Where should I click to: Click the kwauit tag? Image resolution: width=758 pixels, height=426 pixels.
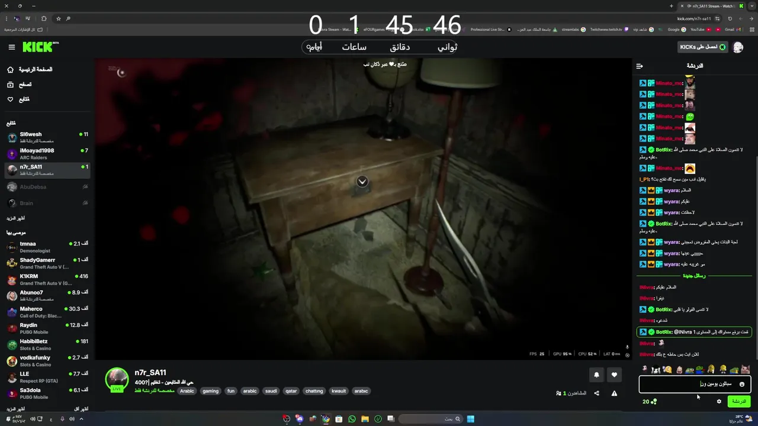point(338,391)
